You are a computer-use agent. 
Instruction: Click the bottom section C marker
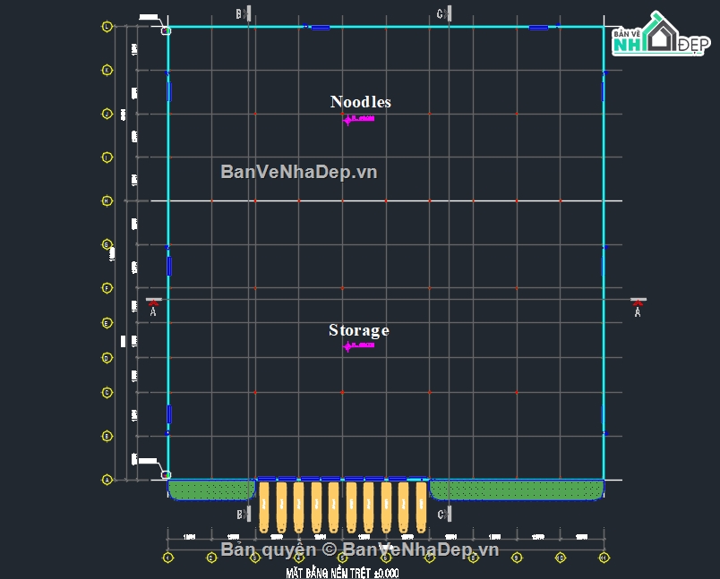[444, 514]
